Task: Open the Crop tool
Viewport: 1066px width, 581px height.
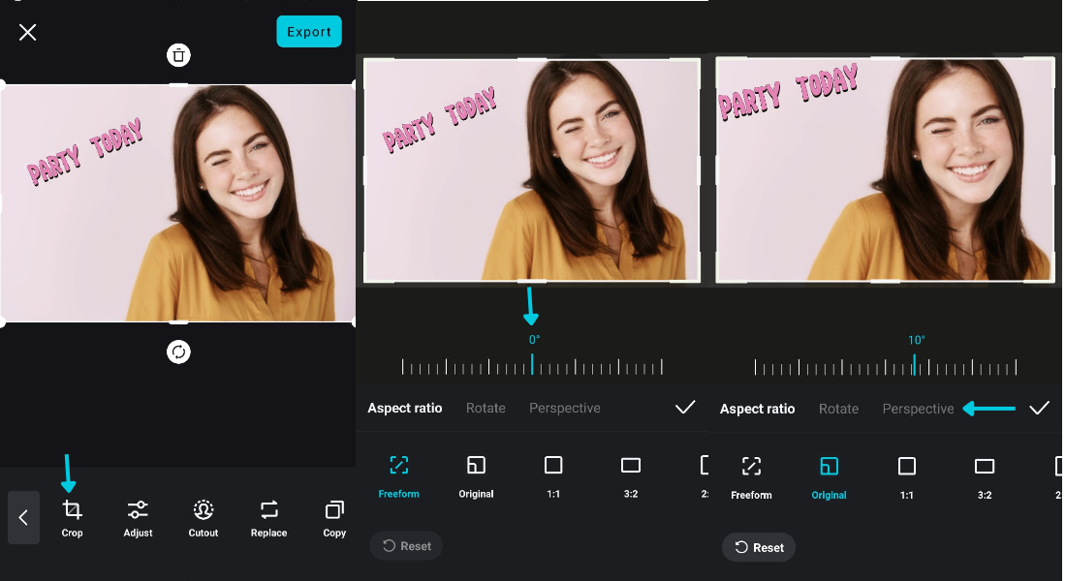Action: coord(72,519)
